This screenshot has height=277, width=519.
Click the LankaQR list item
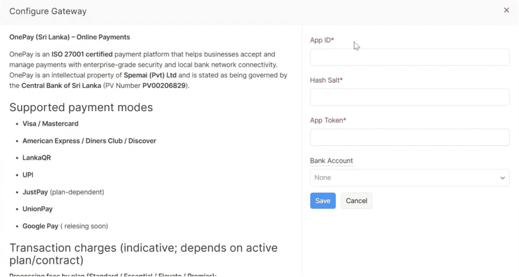click(x=37, y=158)
